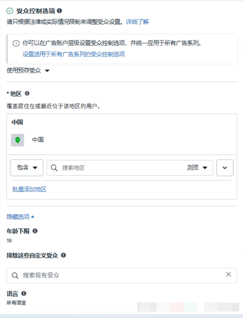Open the 浏览 dropdown in location search
This screenshot has width=243, height=318.
click(197, 168)
